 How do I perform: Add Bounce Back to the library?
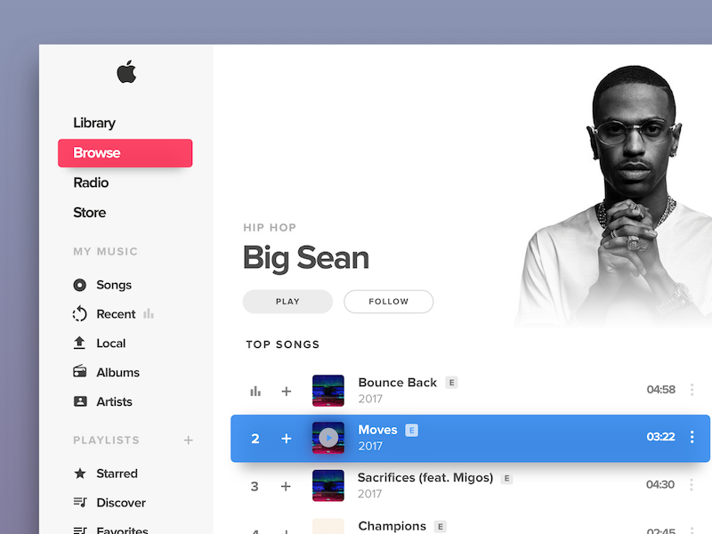pyautogui.click(x=286, y=391)
